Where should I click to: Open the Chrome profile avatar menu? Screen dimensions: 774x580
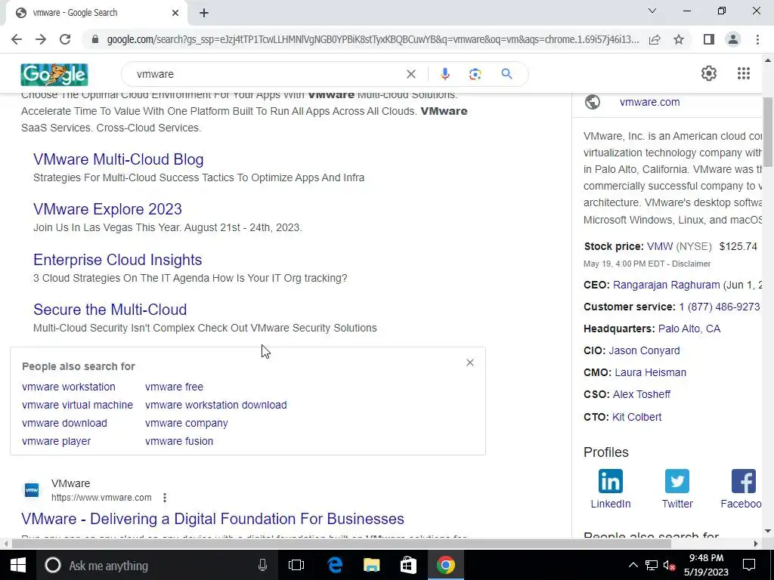(x=733, y=39)
